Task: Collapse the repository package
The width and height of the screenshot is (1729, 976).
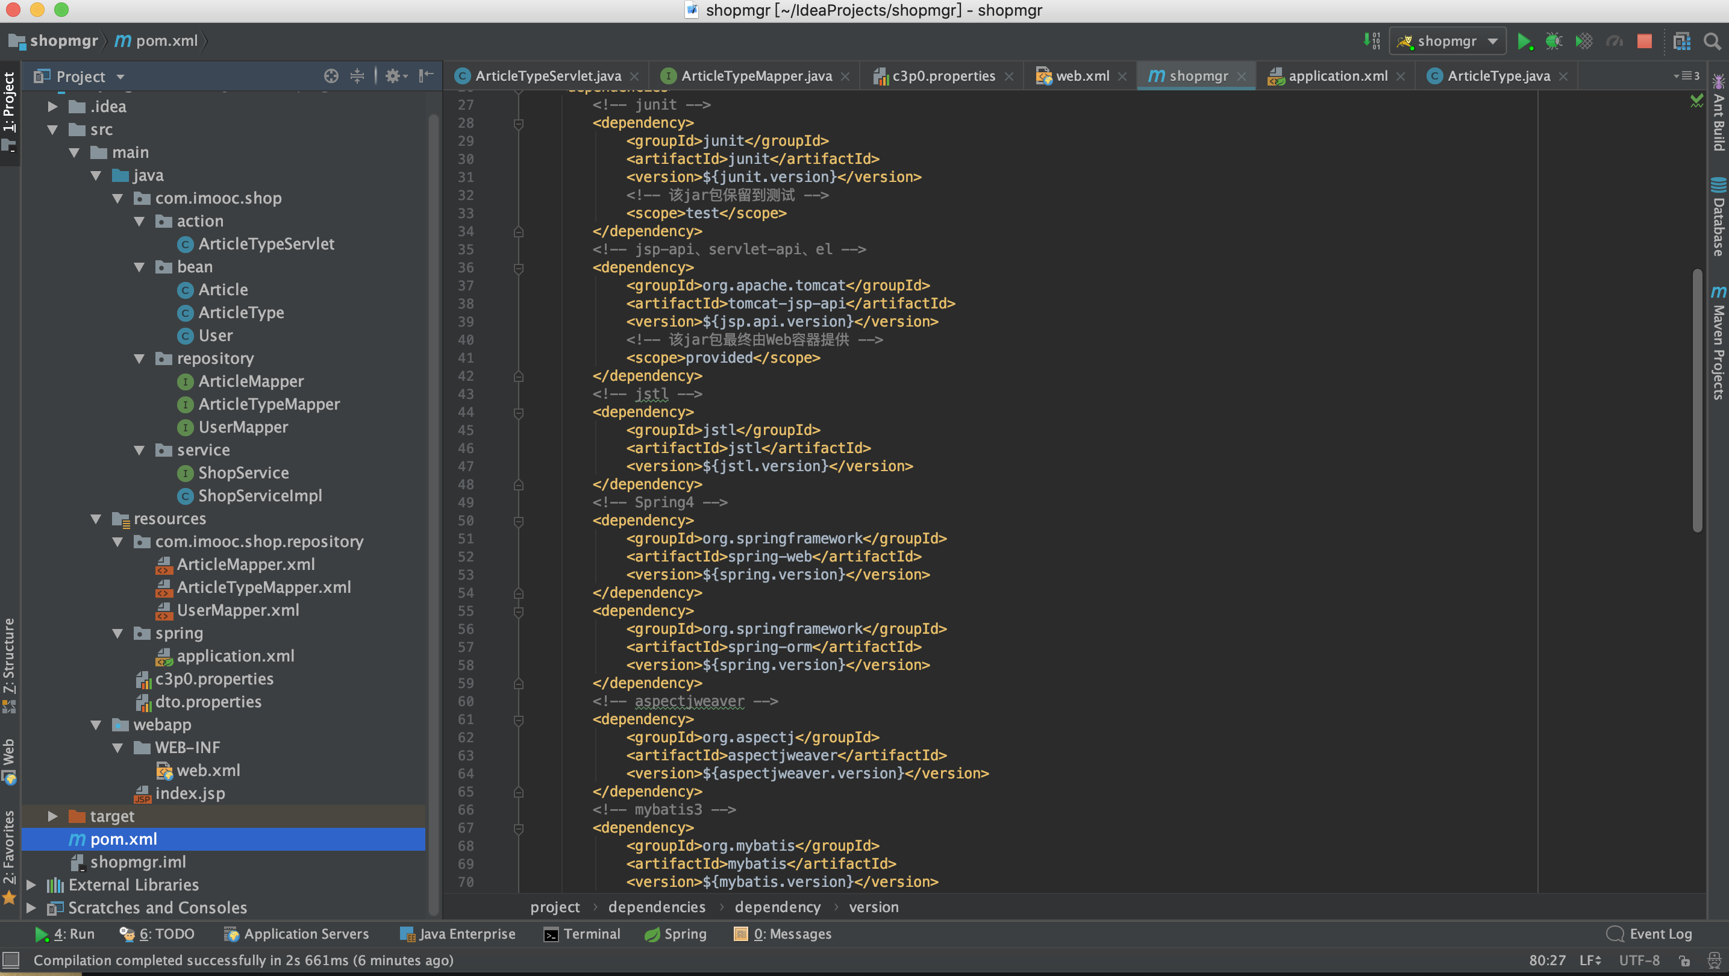Action: point(139,358)
